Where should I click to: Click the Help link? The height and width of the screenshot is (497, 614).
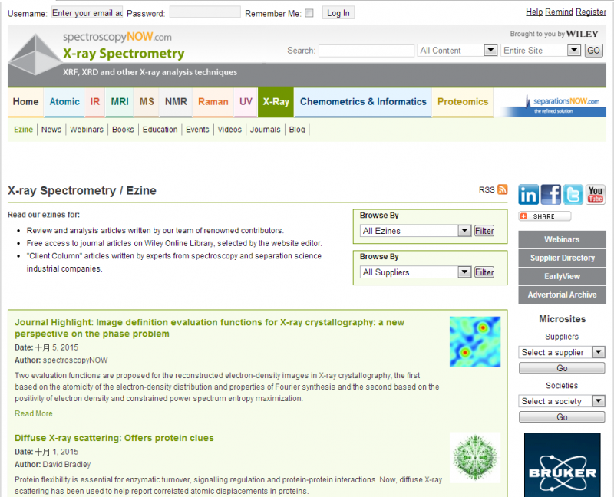pos(534,12)
